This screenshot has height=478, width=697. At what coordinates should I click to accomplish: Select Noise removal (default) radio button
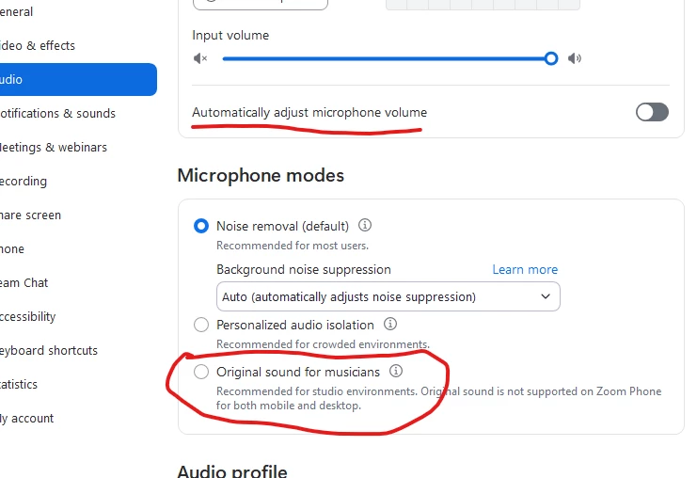pyautogui.click(x=201, y=226)
